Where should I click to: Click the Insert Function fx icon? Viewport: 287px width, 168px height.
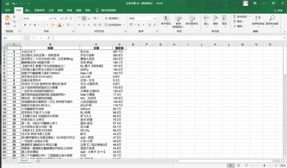(49, 38)
